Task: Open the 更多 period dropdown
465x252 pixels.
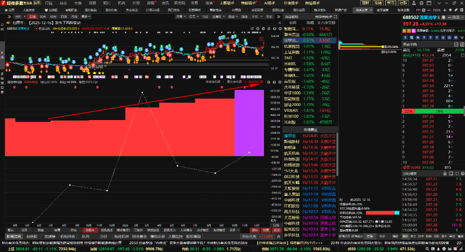Action: pyautogui.click(x=85, y=16)
